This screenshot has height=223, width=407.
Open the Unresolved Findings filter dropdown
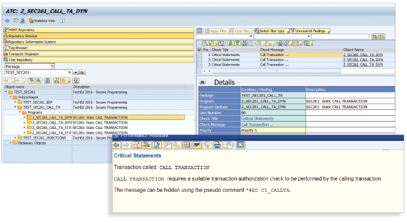pos(309,31)
